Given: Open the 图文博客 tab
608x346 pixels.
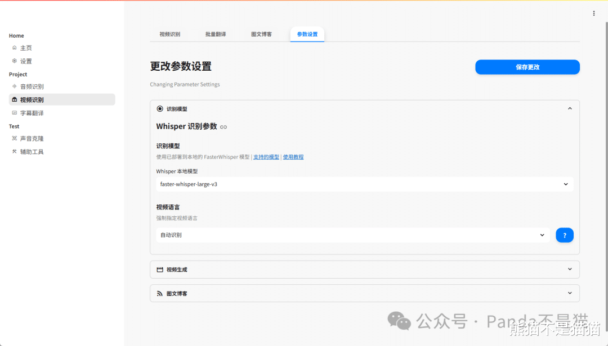Looking at the screenshot, I should [261, 34].
